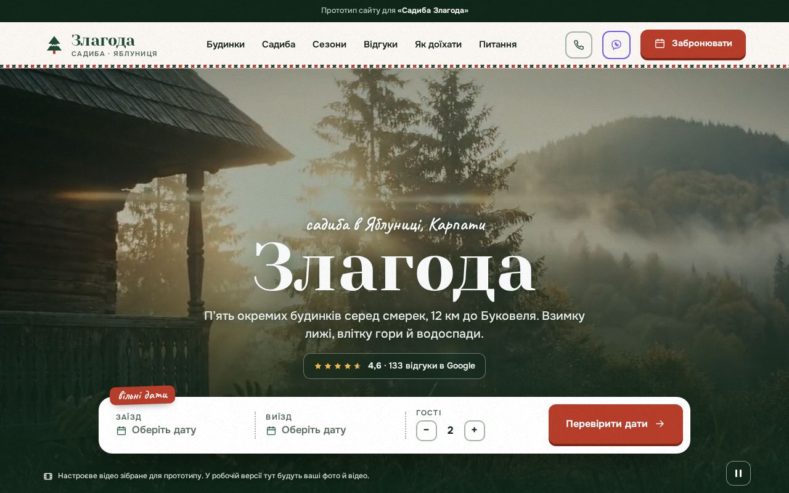
Task: Click the Настроєве відео note text
Action: point(213,476)
